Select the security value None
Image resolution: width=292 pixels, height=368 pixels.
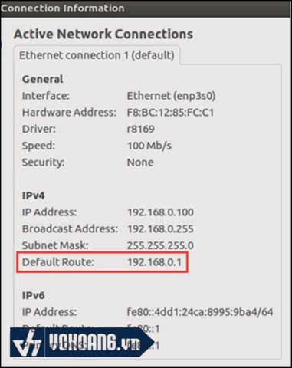140,163
